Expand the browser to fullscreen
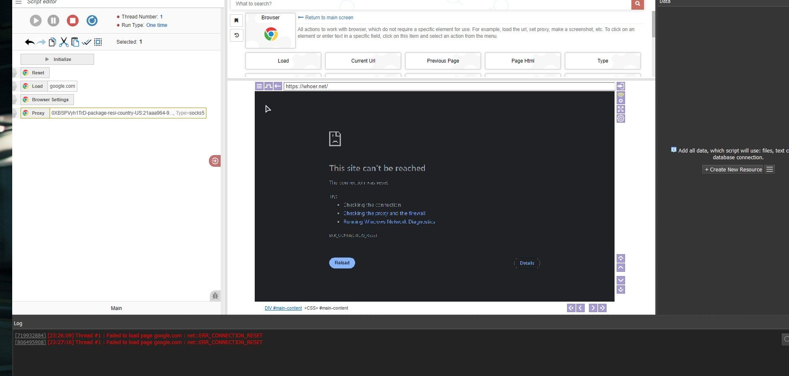This screenshot has width=789, height=376. tap(621, 109)
